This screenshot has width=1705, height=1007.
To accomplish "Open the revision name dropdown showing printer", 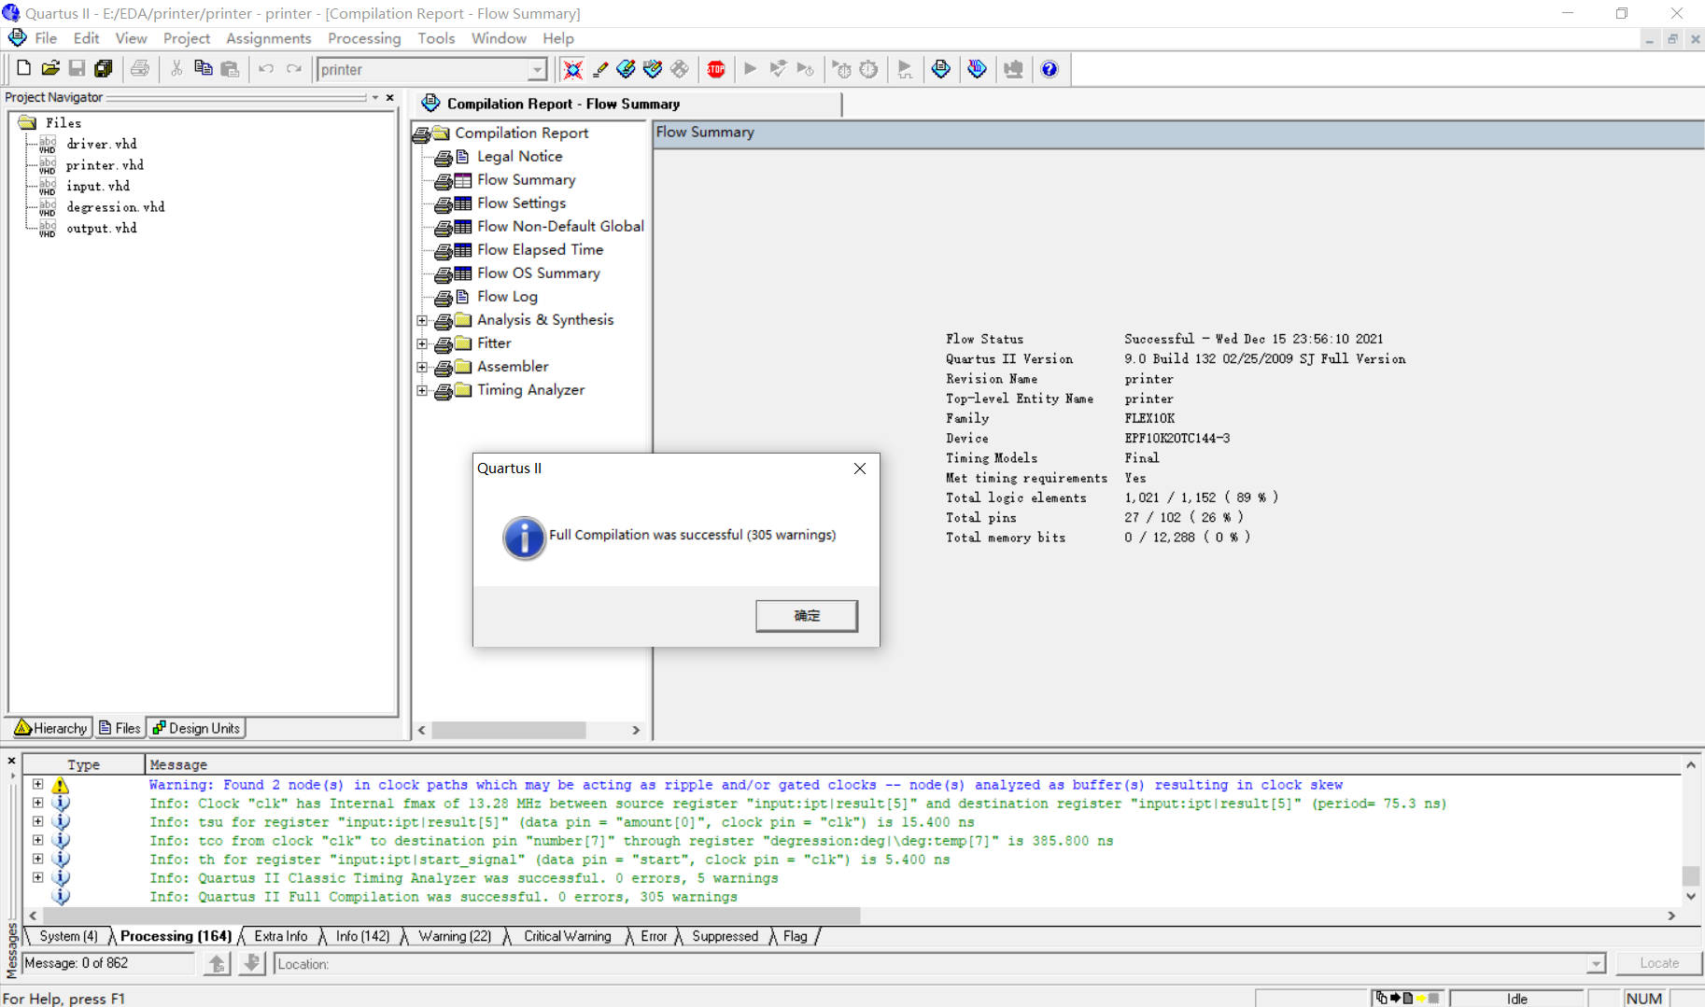I will [x=537, y=69].
